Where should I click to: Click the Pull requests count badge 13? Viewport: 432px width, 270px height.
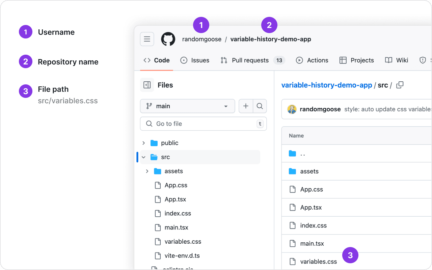tap(279, 60)
